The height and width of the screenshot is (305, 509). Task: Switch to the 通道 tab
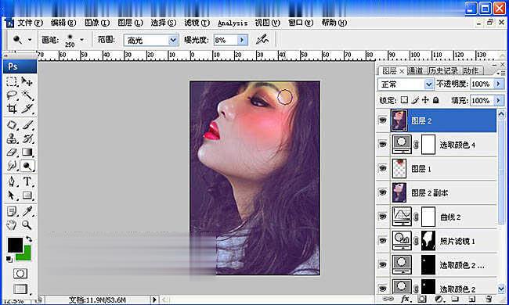point(415,70)
